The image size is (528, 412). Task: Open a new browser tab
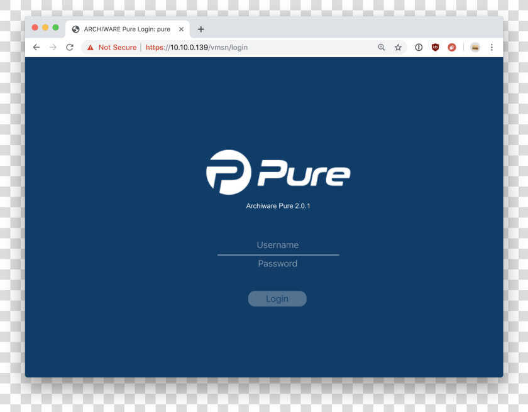click(201, 30)
